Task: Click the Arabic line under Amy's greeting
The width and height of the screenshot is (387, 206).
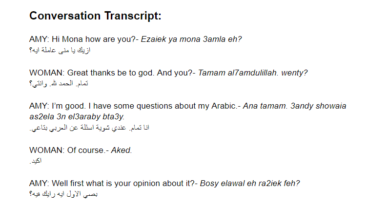Action: (x=60, y=50)
